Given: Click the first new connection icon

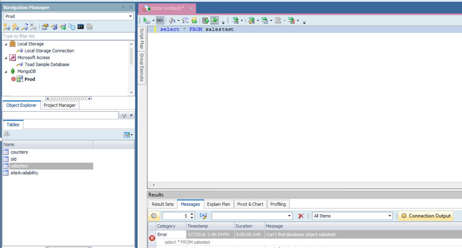Looking at the screenshot, I should click(x=7, y=27).
